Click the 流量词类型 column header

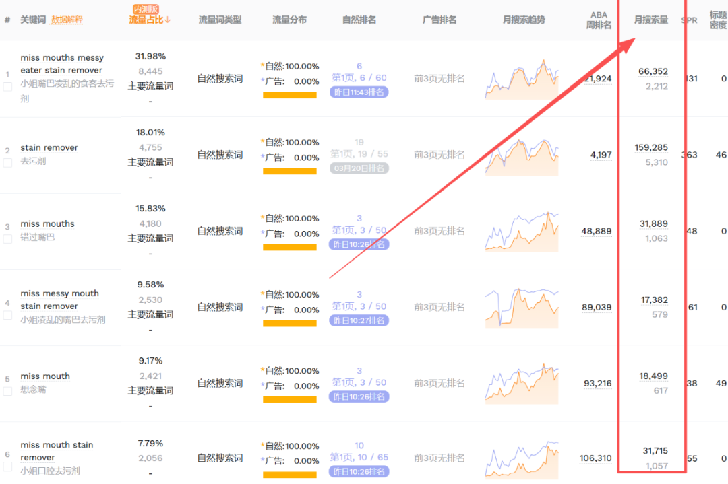point(220,20)
